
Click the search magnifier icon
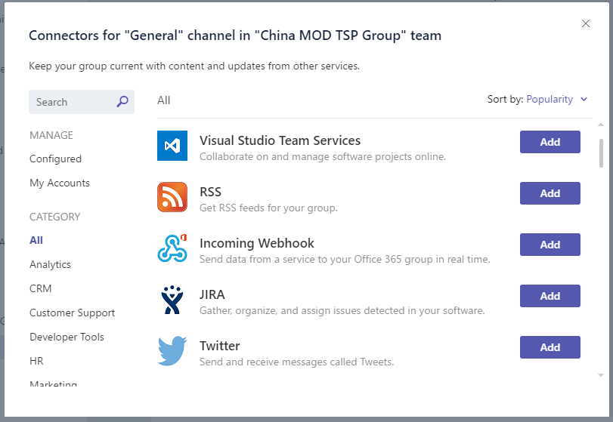(122, 102)
